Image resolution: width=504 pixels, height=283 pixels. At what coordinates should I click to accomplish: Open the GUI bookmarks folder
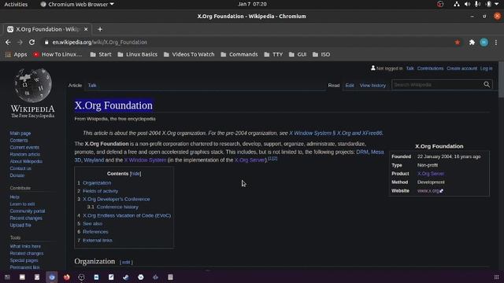coord(298,54)
